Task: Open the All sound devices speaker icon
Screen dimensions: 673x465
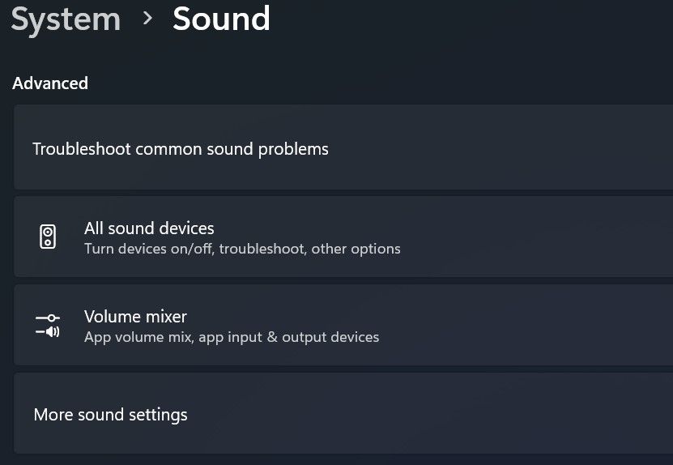Action: pos(48,237)
